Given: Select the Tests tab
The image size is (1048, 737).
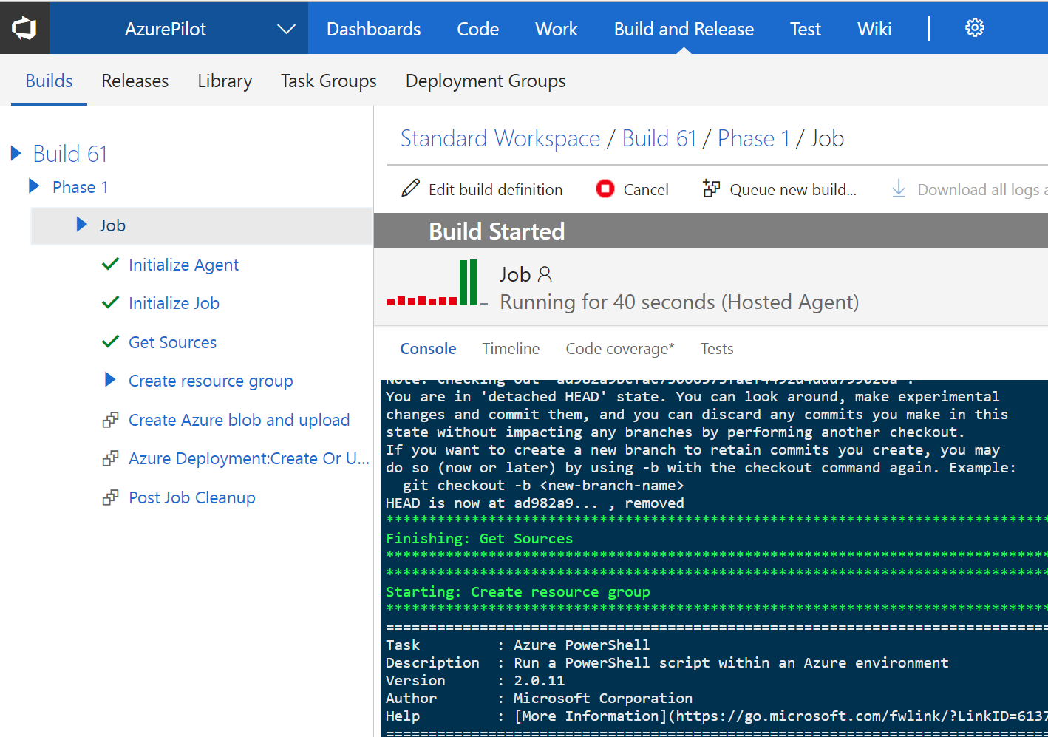Looking at the screenshot, I should (717, 349).
